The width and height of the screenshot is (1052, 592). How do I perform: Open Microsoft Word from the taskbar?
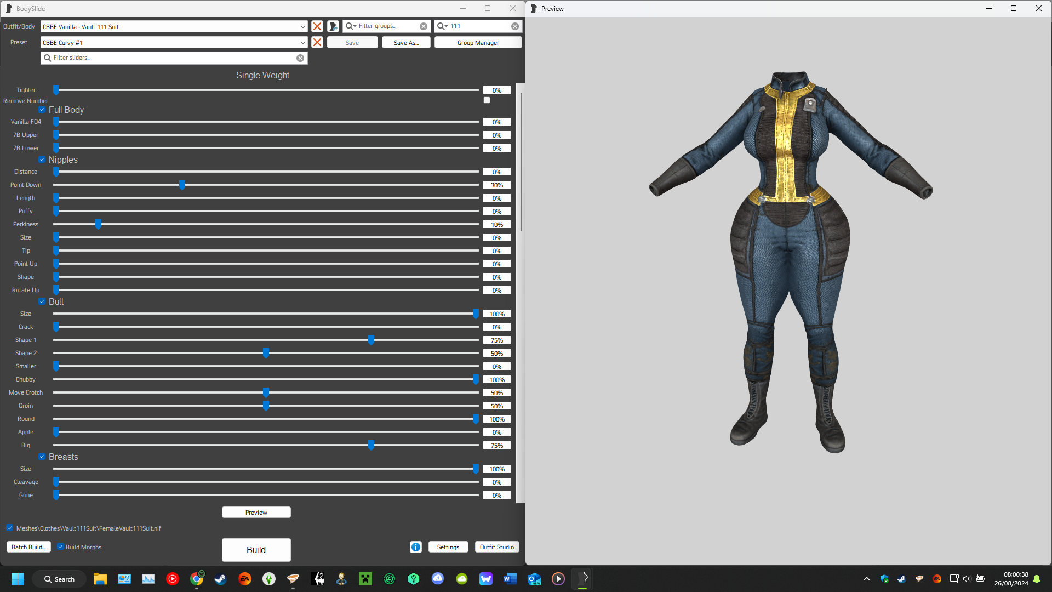(510, 579)
